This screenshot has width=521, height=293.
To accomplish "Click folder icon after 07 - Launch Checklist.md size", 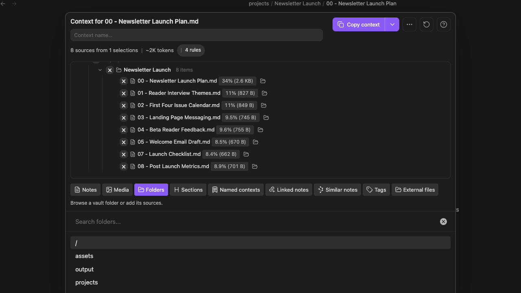I will pos(246,154).
